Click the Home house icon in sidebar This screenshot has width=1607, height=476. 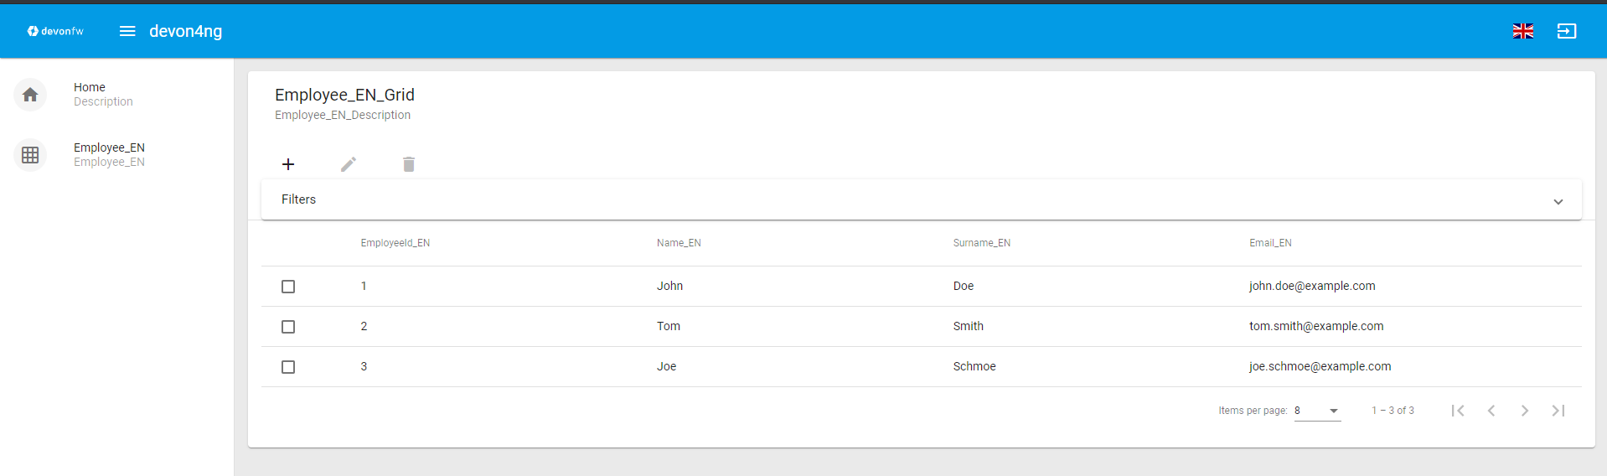click(30, 95)
